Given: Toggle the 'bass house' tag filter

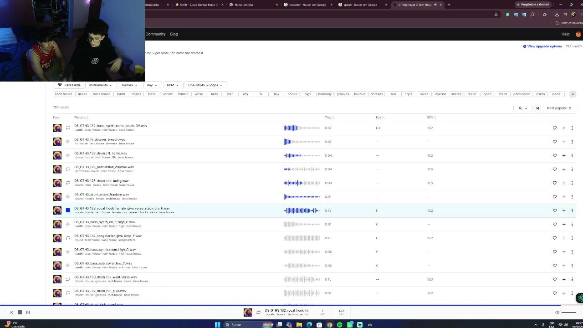Looking at the screenshot, I should tap(102, 94).
